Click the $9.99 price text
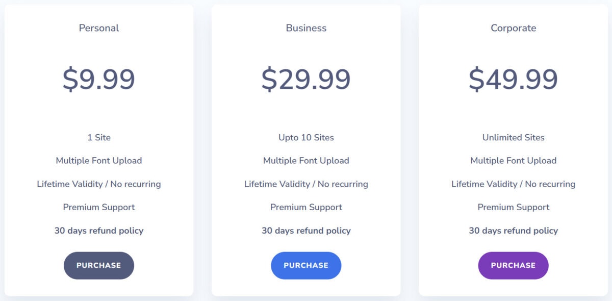 pyautogui.click(x=99, y=79)
